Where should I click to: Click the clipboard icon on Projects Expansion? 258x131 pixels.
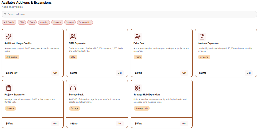(x=9, y=88)
